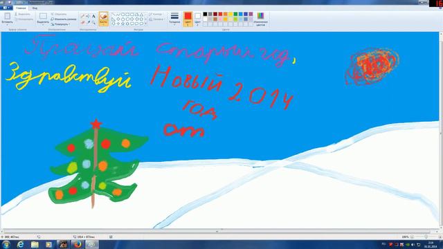Click the Cut (Вырезать) command
Viewport: 443px width, 249px height.
point(23,14)
